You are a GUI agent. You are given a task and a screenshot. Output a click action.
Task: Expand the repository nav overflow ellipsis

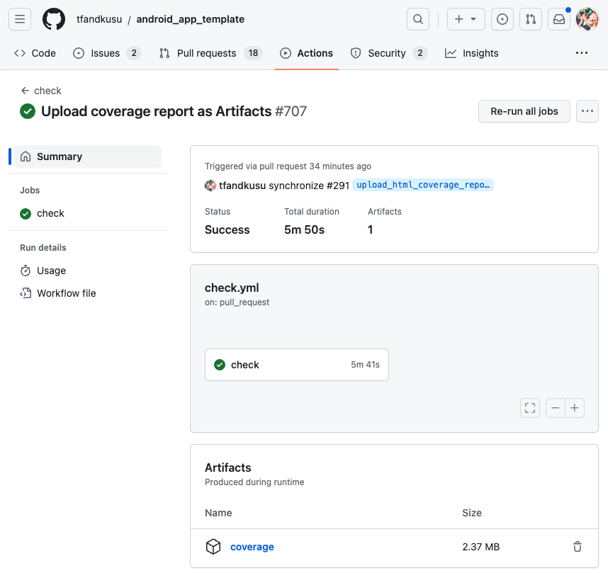(582, 53)
